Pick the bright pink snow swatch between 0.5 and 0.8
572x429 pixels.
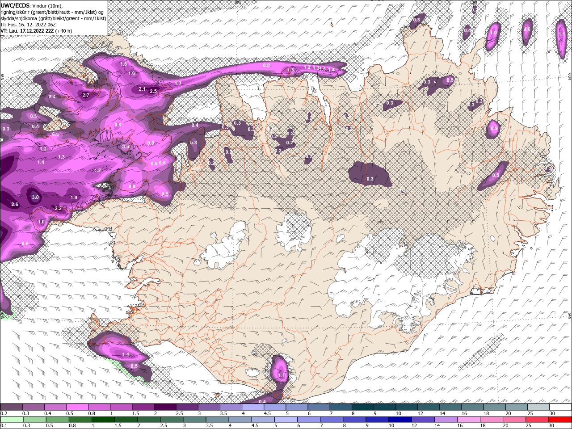tap(77, 407)
